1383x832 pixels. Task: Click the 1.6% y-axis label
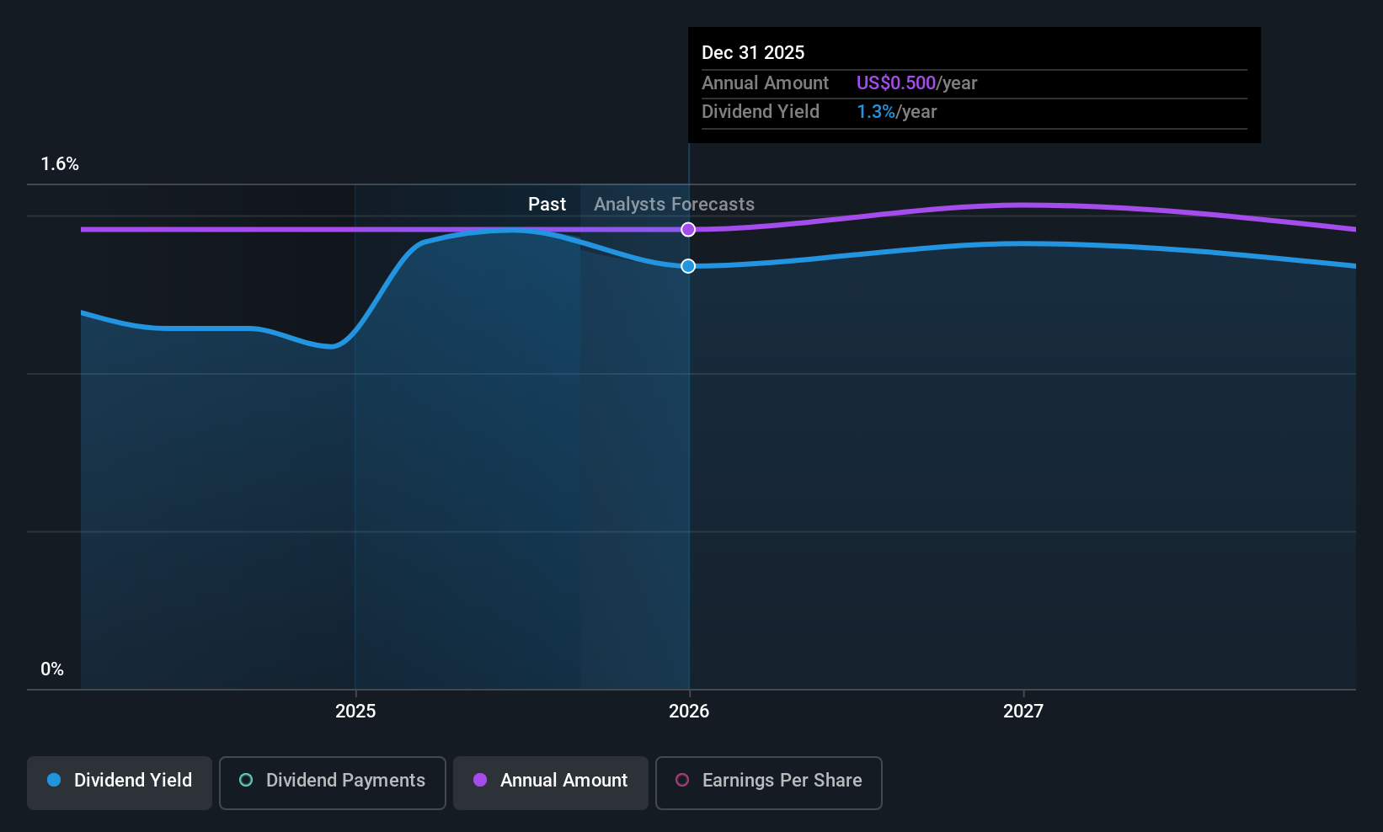tap(60, 164)
